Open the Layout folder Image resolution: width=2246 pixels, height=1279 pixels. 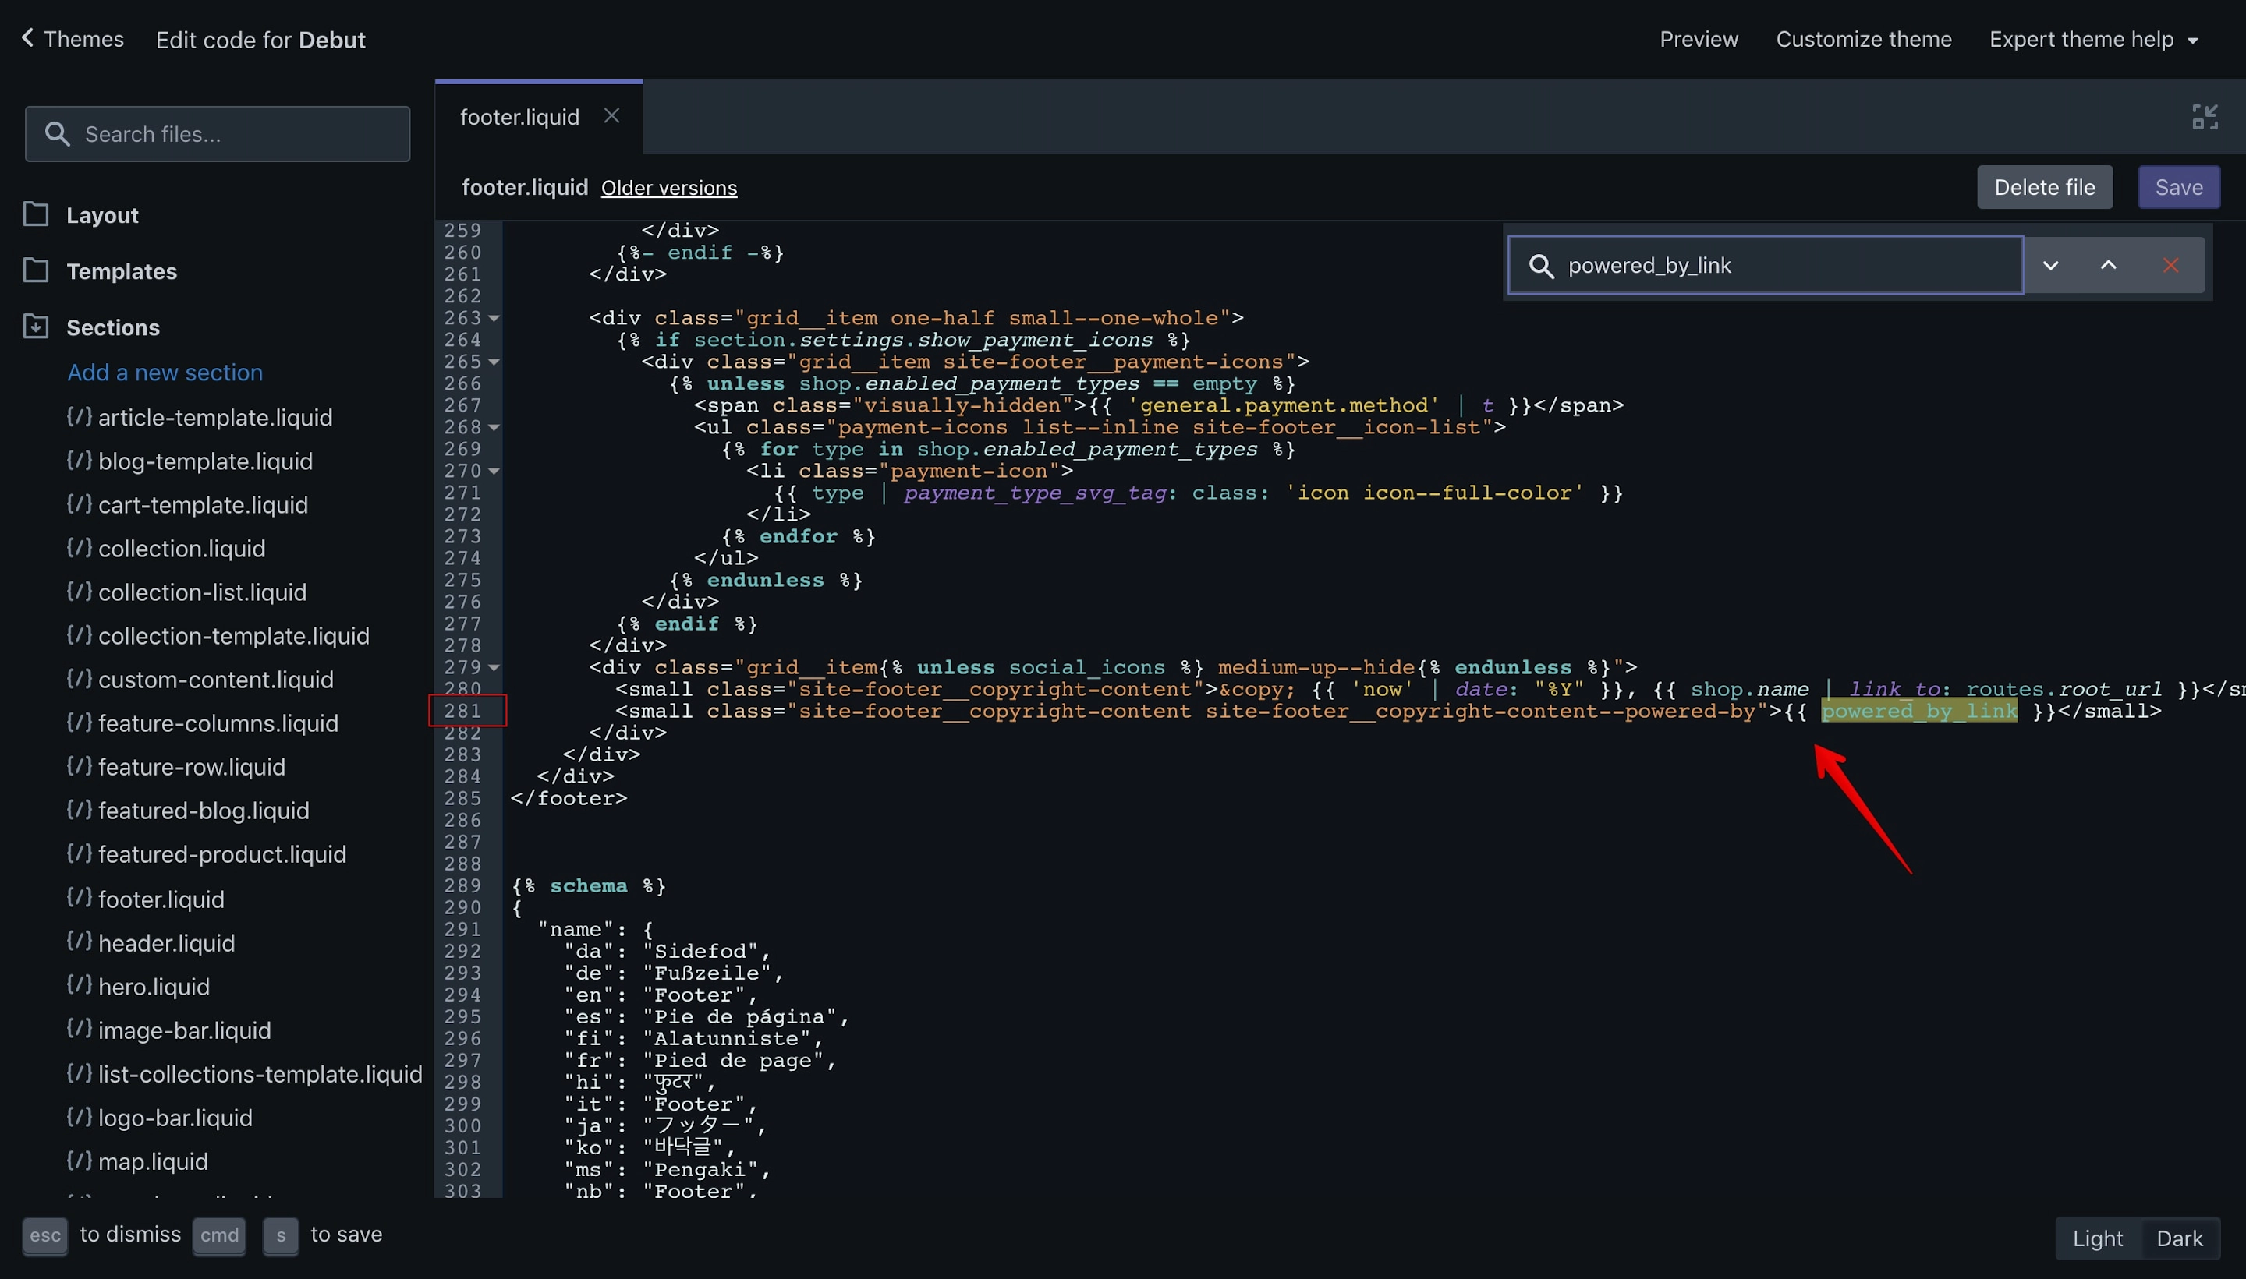click(102, 215)
